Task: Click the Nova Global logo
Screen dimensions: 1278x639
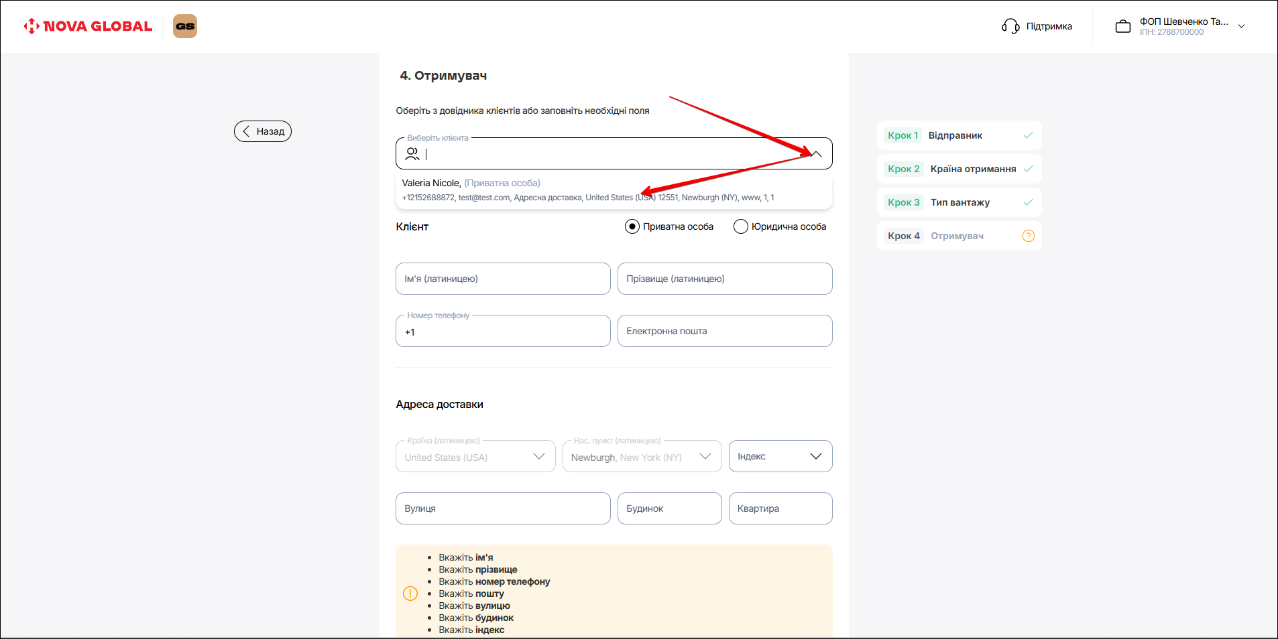Action: point(88,26)
